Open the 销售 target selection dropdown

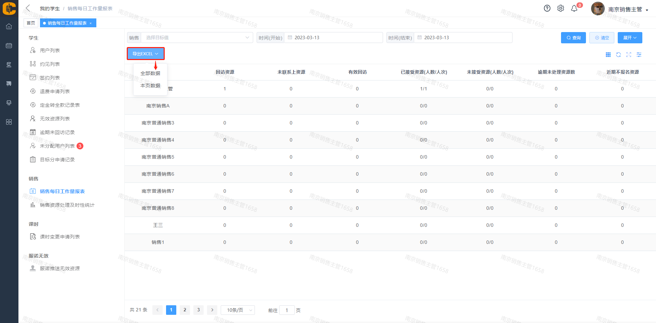[x=197, y=38]
